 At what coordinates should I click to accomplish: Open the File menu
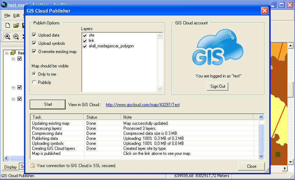point(7,15)
